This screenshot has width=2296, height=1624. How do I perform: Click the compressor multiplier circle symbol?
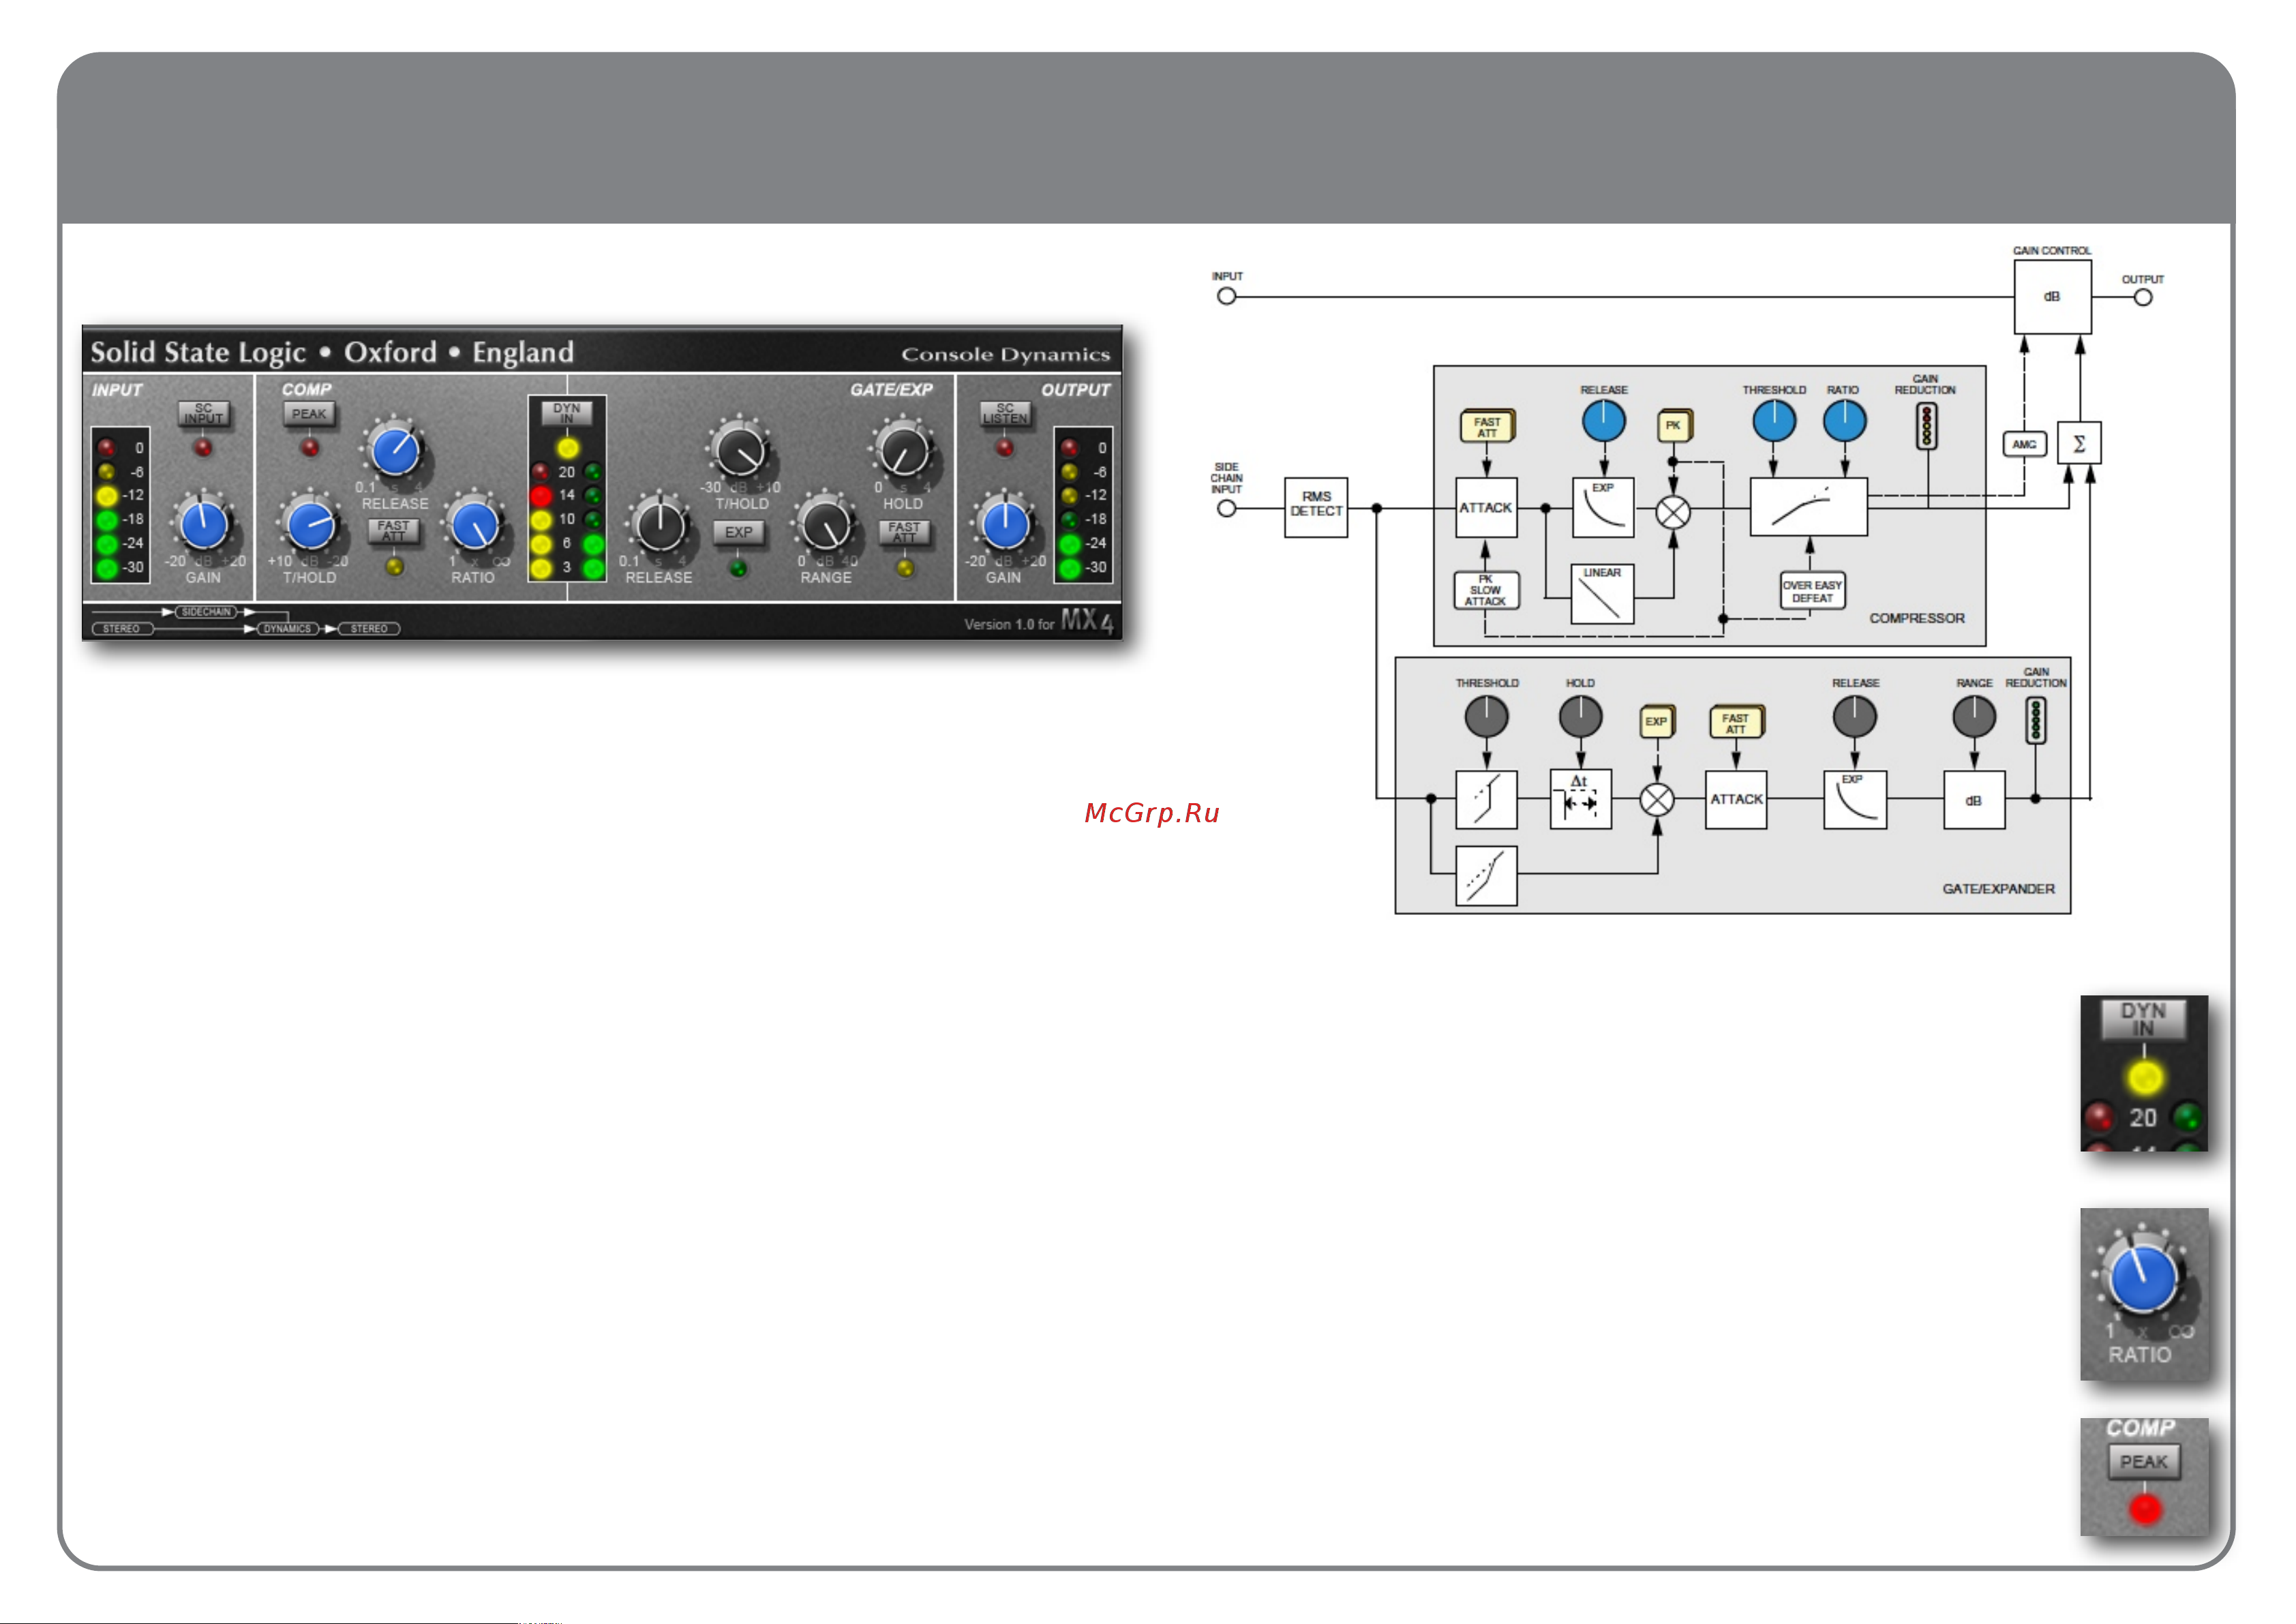pos(1673,512)
